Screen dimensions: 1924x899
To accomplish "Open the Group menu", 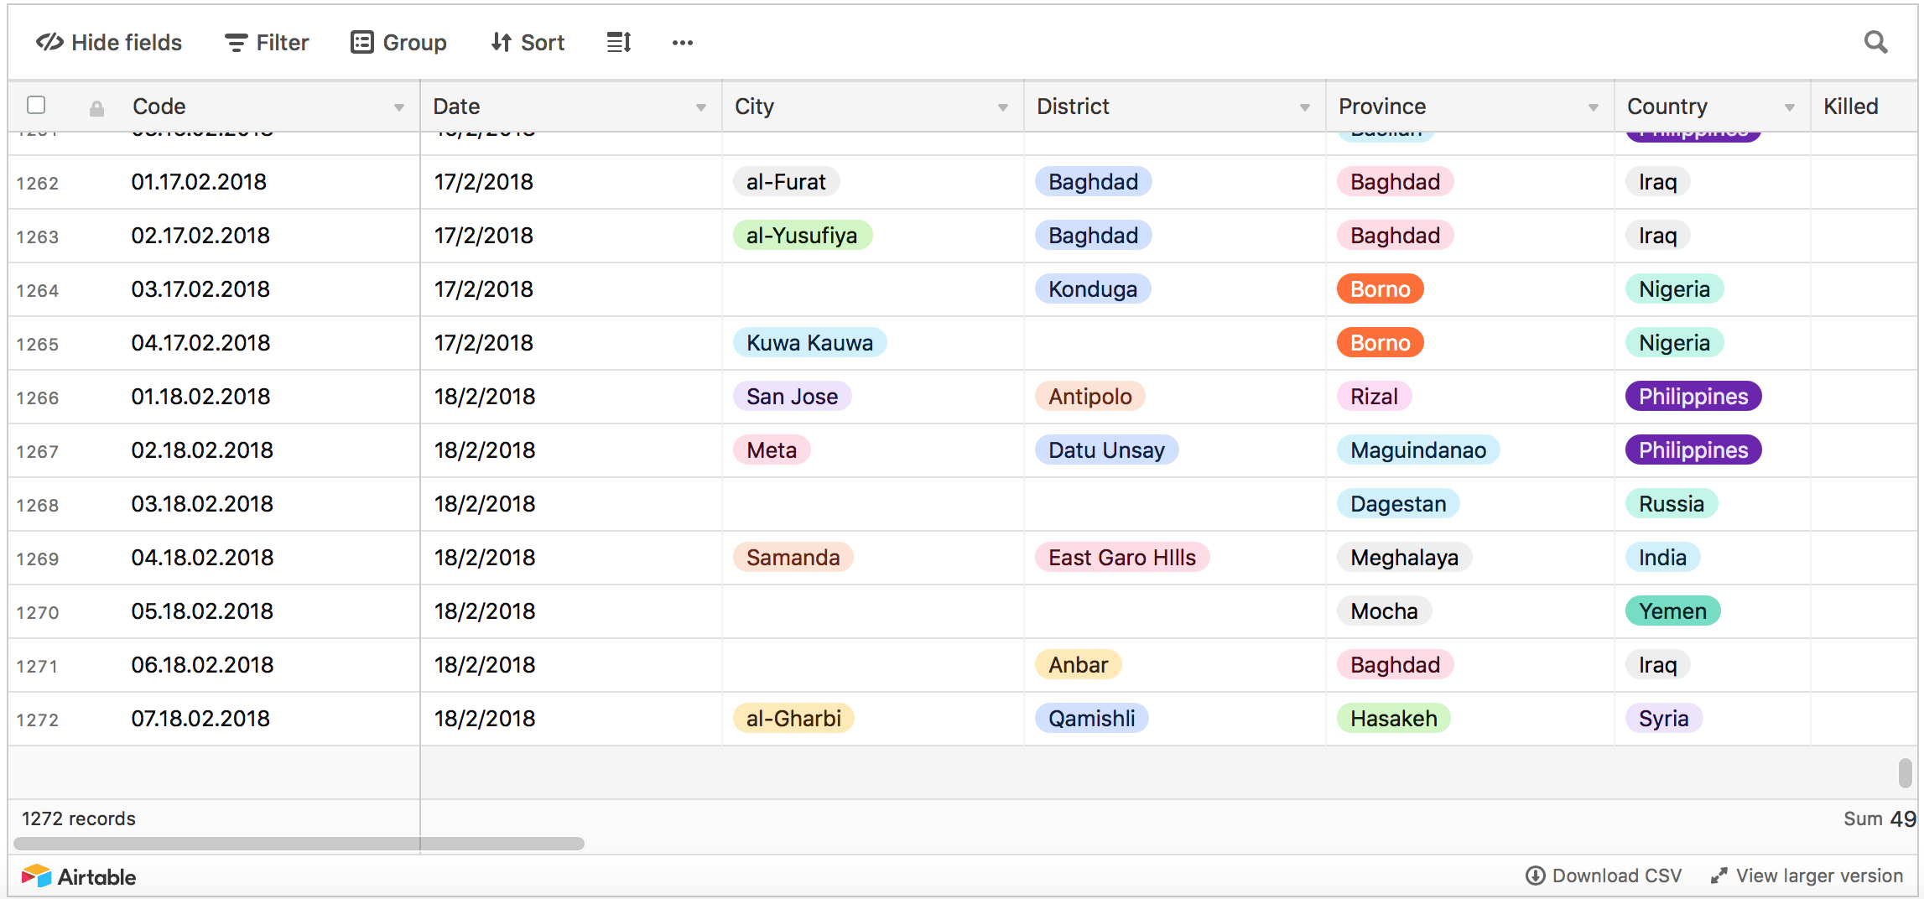I will point(398,43).
